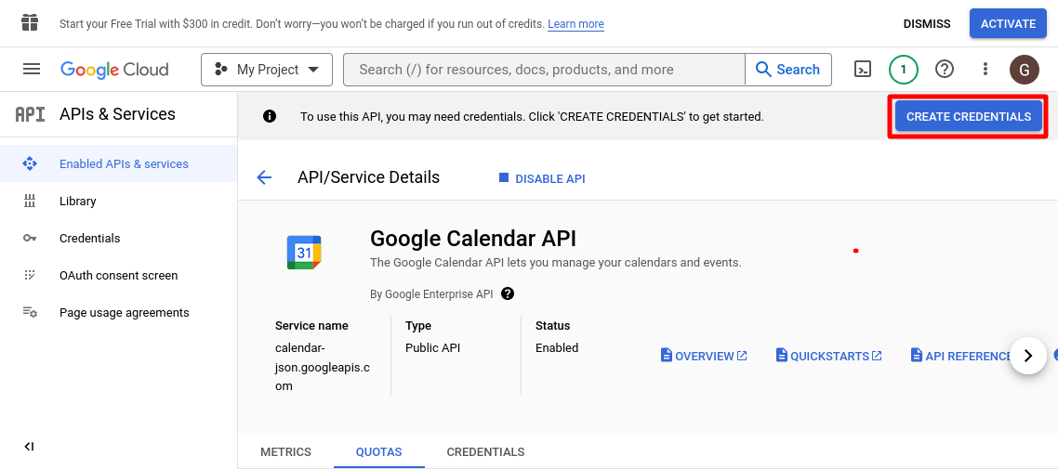
Task: Go to OAuth consent screen
Action: (118, 276)
